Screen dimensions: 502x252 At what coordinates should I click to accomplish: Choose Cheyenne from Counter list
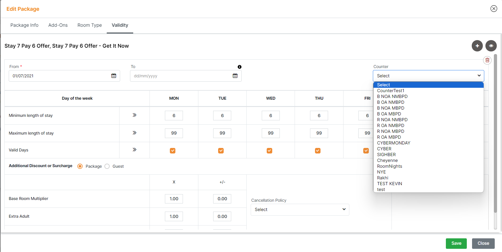tap(428, 160)
